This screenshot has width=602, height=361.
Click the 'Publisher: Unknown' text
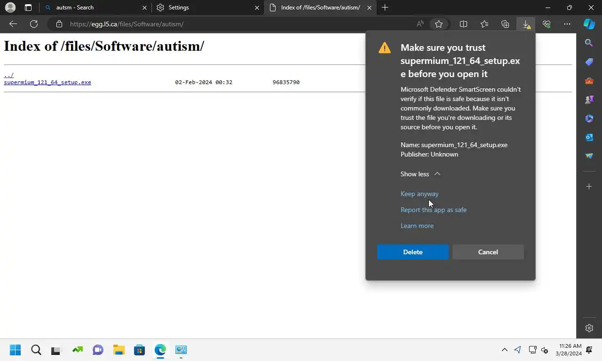[x=429, y=154]
